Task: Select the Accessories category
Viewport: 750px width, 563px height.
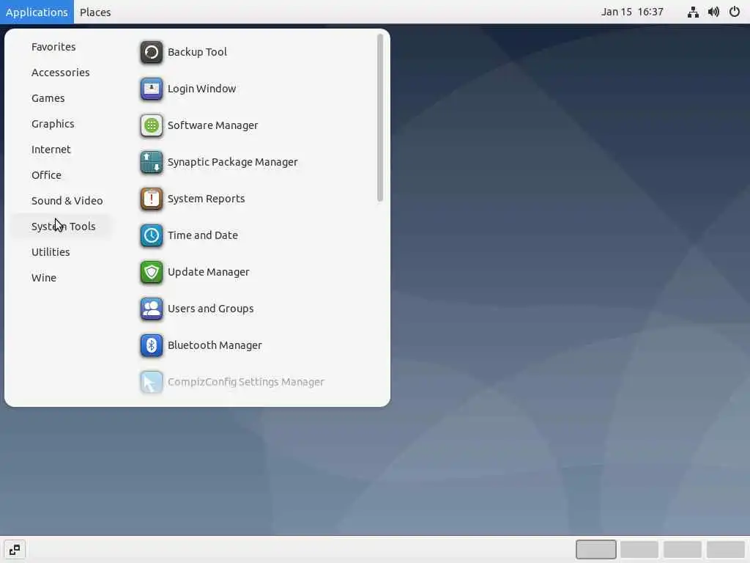Action: click(x=60, y=73)
